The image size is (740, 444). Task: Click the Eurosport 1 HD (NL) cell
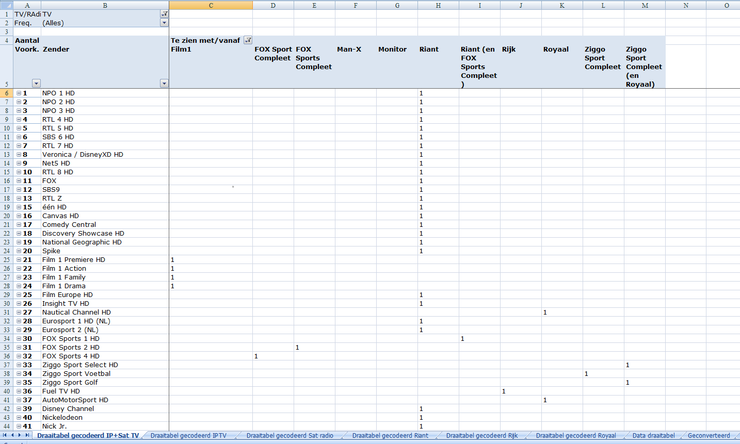[105, 321]
